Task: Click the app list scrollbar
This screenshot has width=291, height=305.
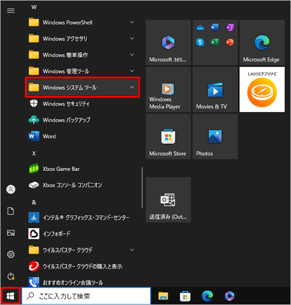Action: (x=142, y=188)
